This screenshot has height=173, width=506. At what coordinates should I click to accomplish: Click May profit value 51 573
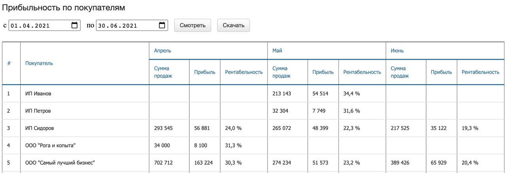[x=320, y=163]
